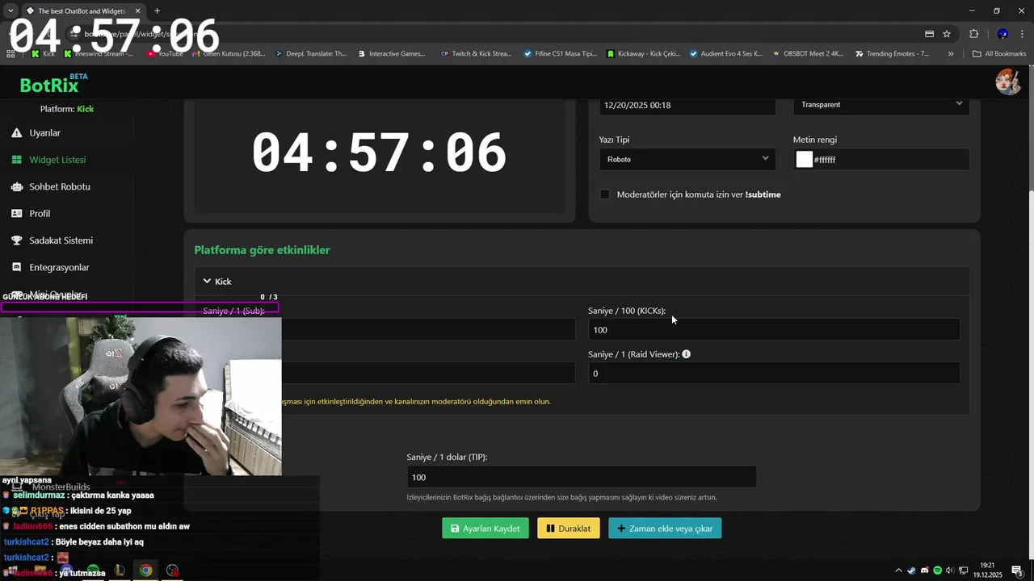This screenshot has width=1034, height=581.
Task: Open the Transparent dropdown
Action: pos(881,105)
